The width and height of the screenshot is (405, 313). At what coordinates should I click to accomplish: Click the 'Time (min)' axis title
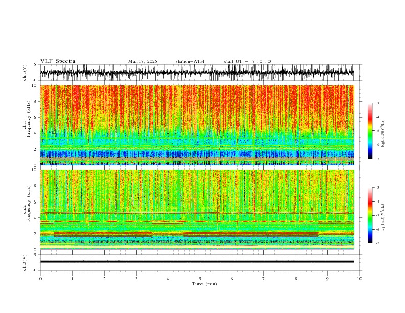(x=205, y=284)
